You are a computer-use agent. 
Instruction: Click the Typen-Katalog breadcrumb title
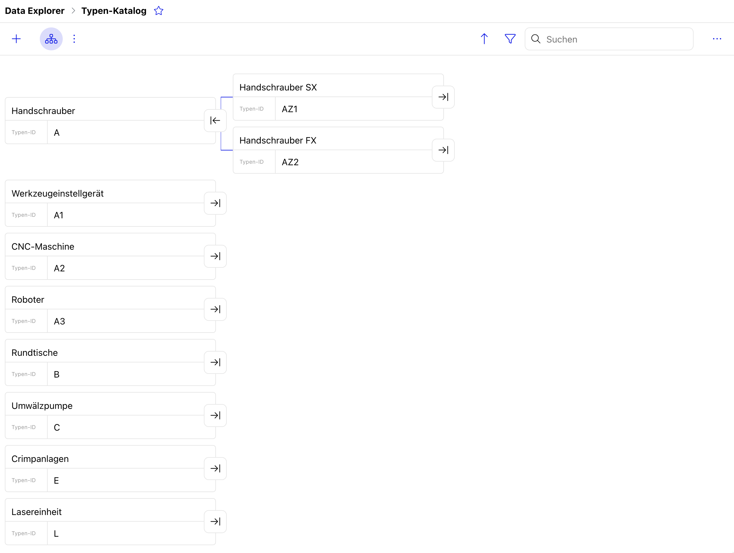tap(114, 11)
